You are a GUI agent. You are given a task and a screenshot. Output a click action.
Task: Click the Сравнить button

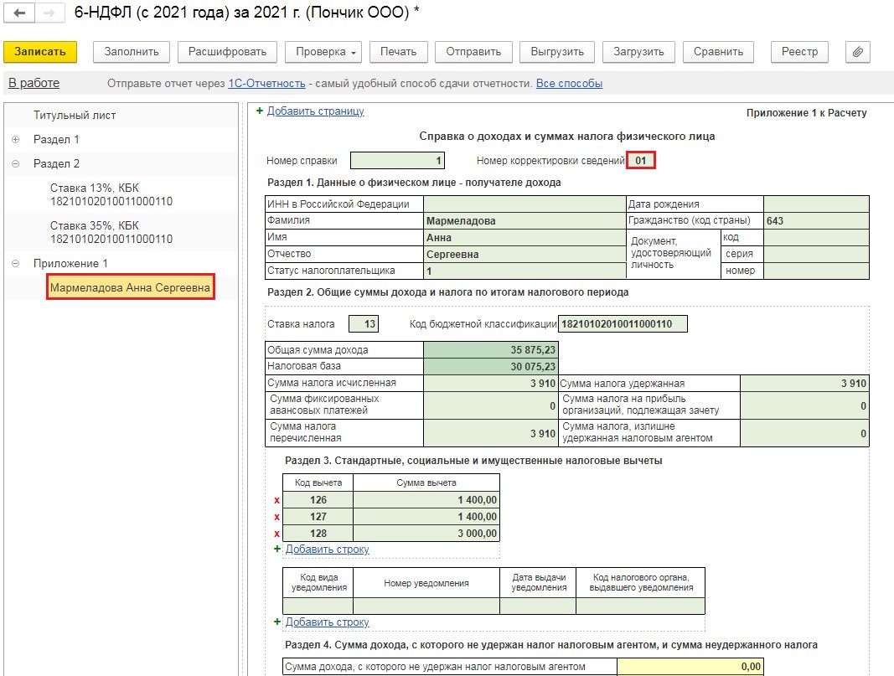click(x=718, y=52)
